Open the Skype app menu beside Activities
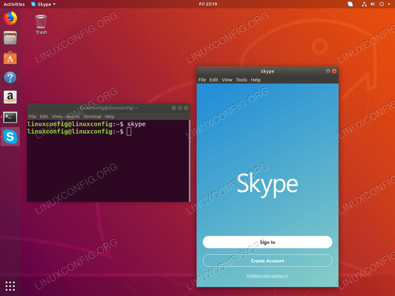 tap(43, 4)
